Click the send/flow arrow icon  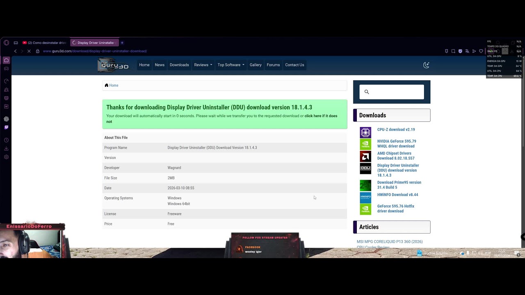(x=474, y=51)
